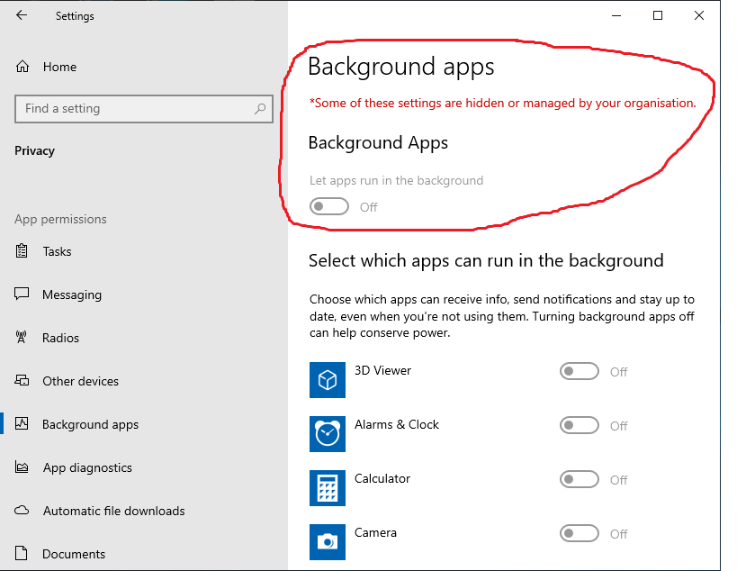This screenshot has width=737, height=571.
Task: Click the Calculator app name
Action: pos(382,478)
